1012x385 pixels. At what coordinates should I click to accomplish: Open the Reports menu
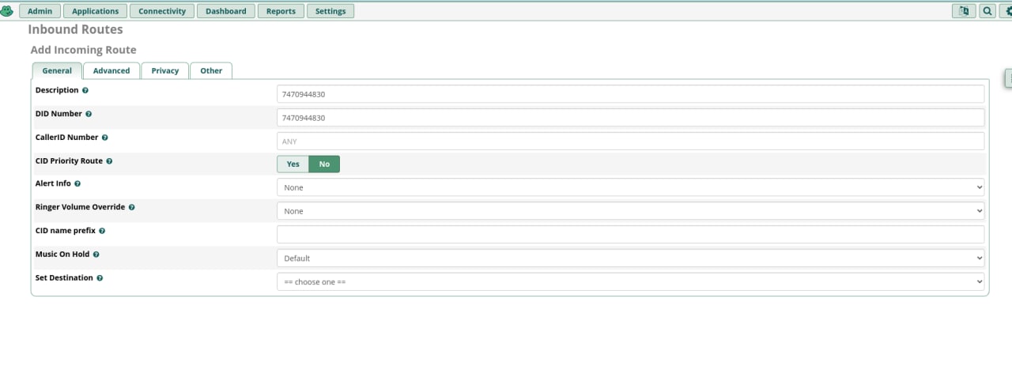pyautogui.click(x=281, y=11)
